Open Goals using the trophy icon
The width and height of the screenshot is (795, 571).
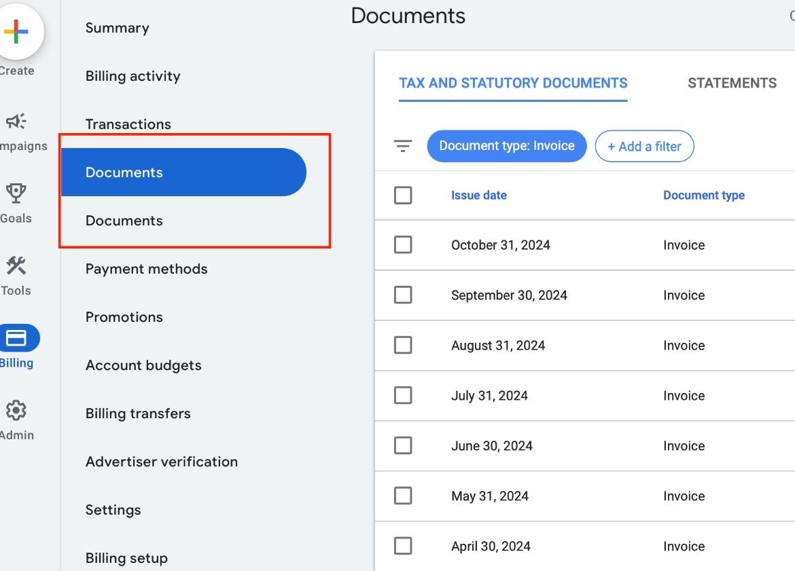click(16, 193)
